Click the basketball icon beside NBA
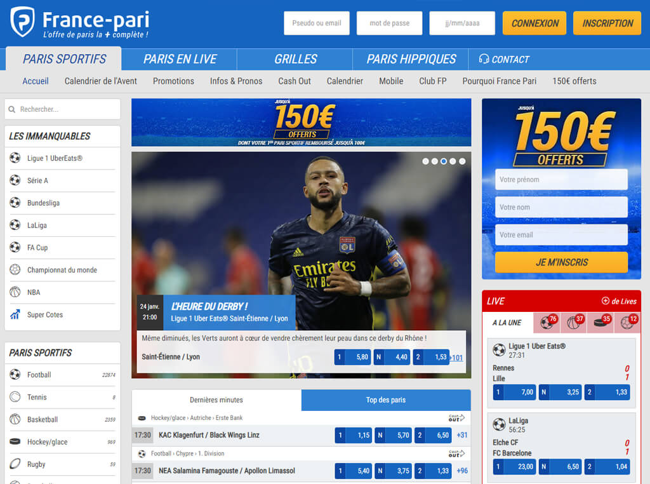 pos(15,292)
